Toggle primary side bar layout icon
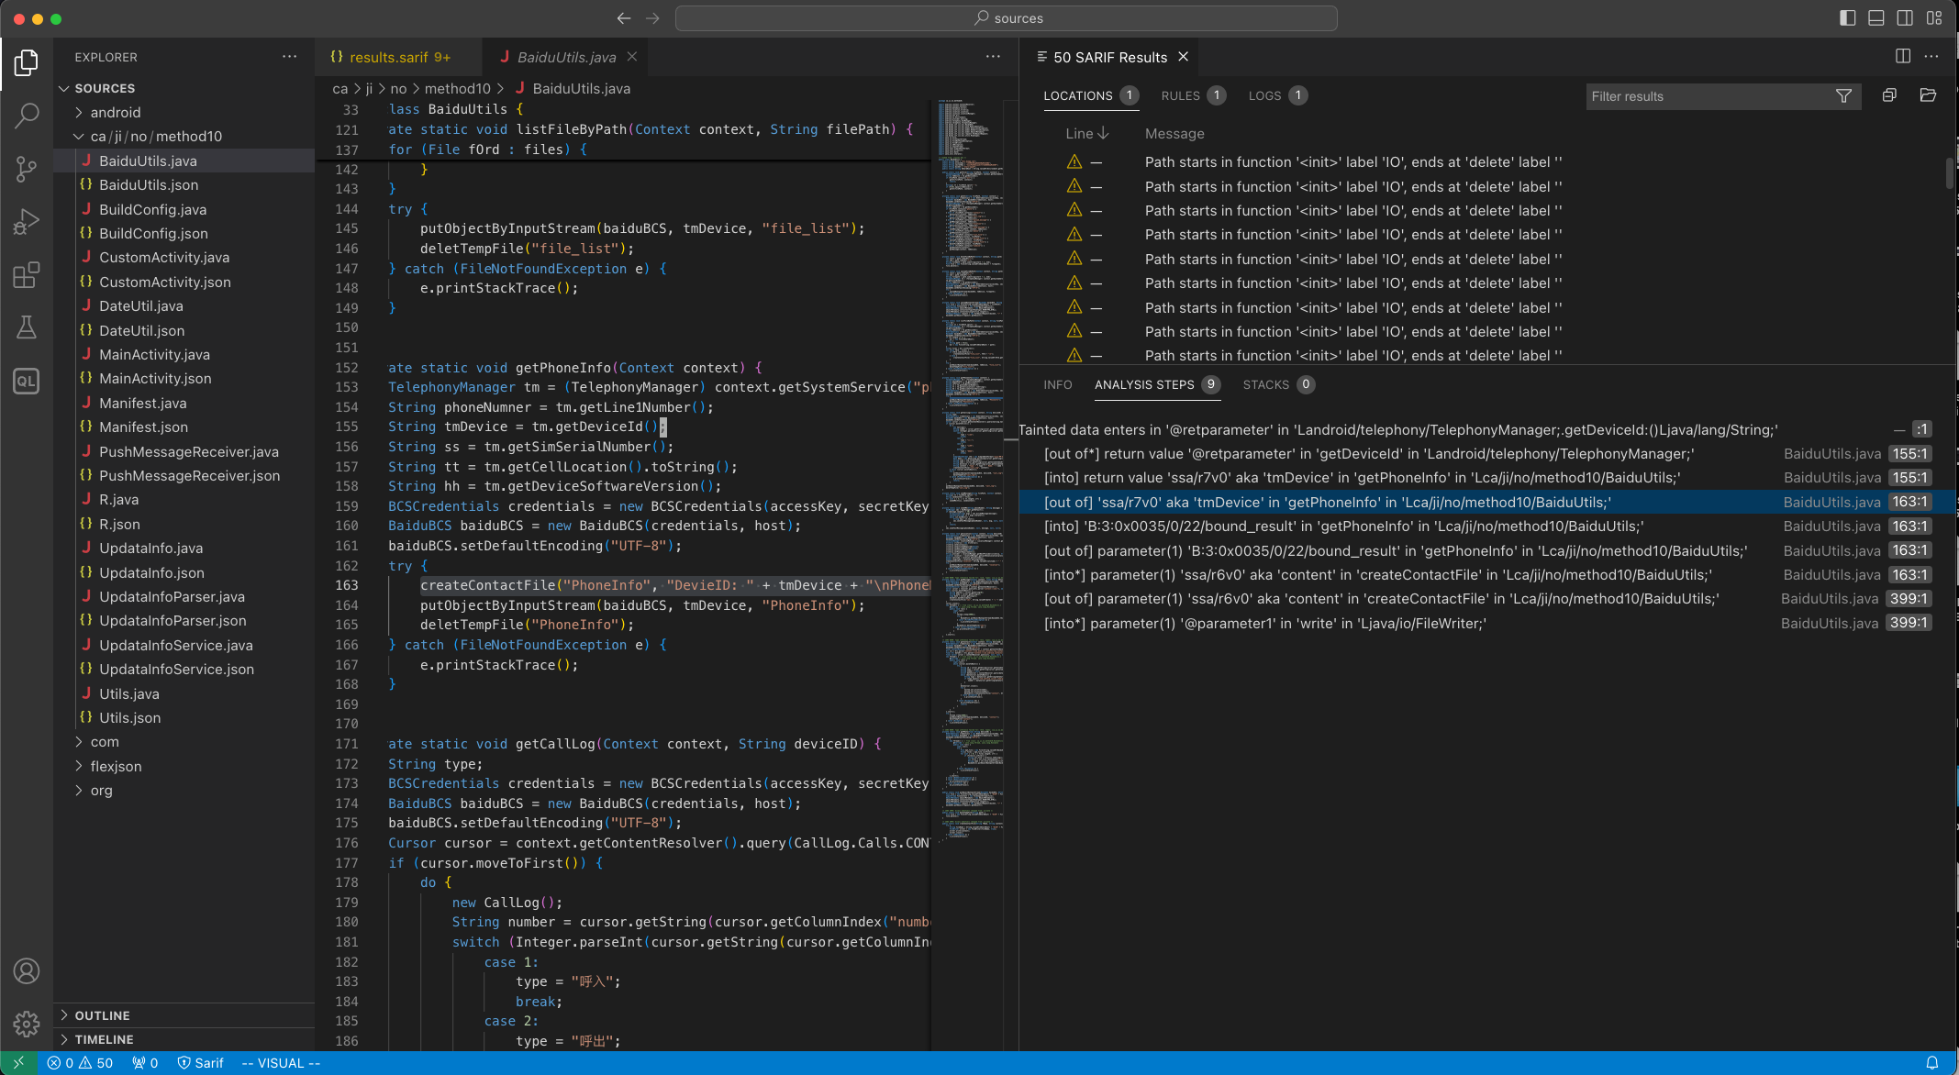 pos(1848,18)
